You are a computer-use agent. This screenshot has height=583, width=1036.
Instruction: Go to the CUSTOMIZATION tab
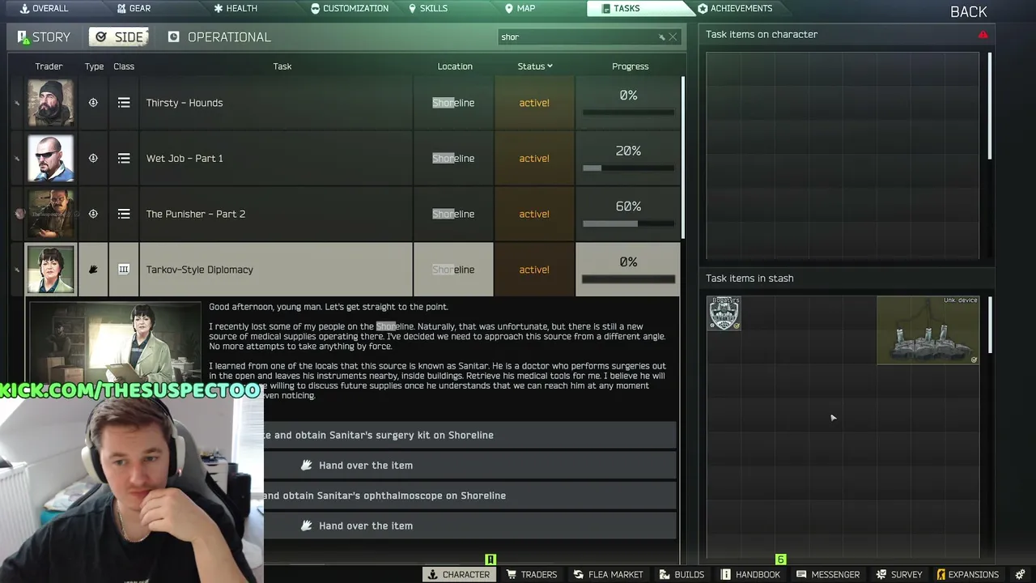click(350, 8)
